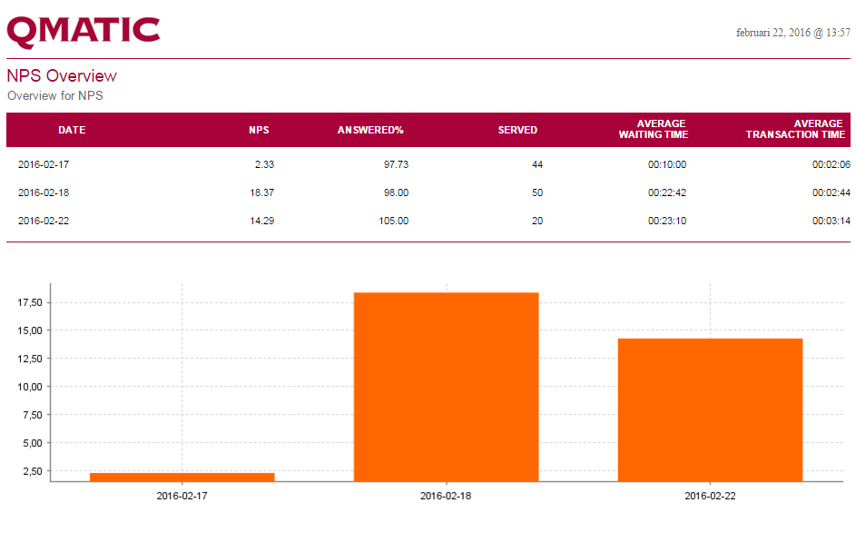The height and width of the screenshot is (552, 856).
Task: Select the 2016-02-18 table row date
Action: 44,192
